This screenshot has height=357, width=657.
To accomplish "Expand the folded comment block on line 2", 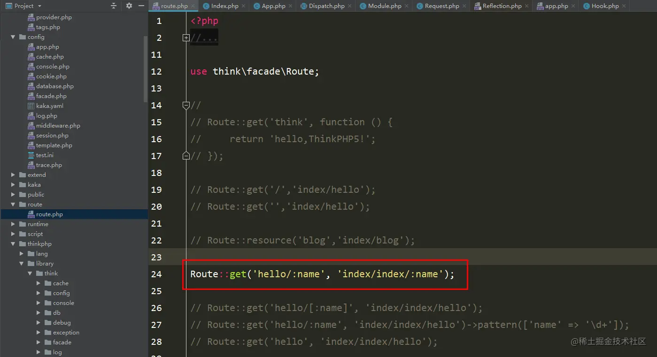I will [x=186, y=38].
